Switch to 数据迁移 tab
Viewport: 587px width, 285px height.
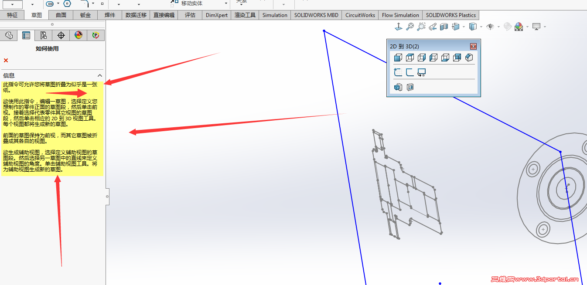coord(136,15)
